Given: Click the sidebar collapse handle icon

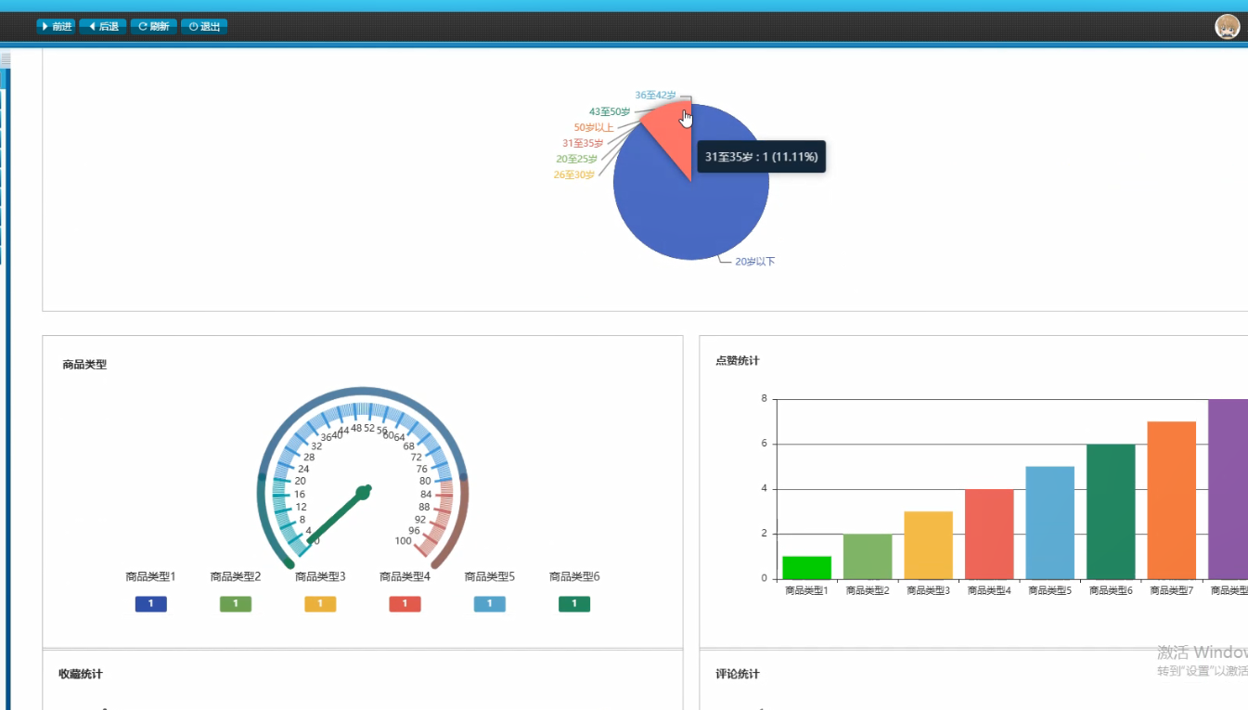Looking at the screenshot, I should [6, 60].
